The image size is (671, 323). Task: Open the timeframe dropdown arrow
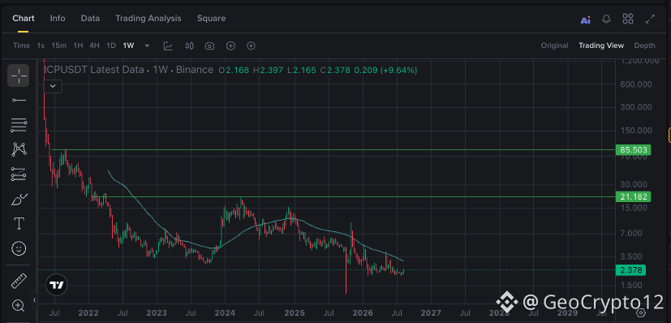[x=147, y=45]
